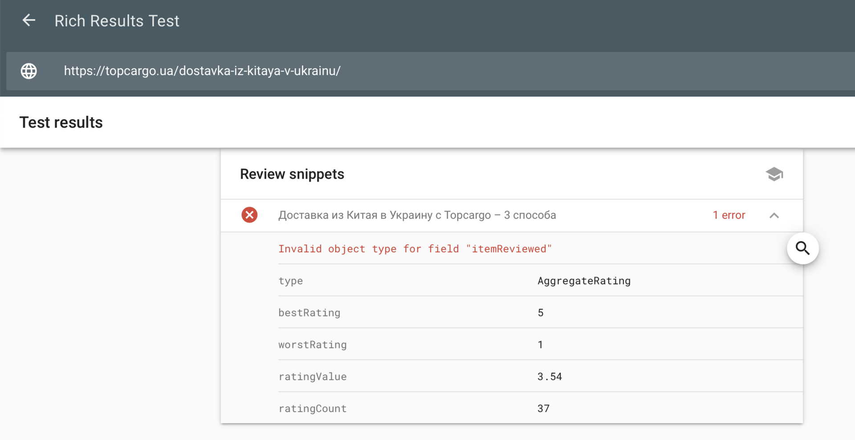Click the 'Доставка из Китая в Украину' item title
The height and width of the screenshot is (440, 855).
[x=417, y=215]
